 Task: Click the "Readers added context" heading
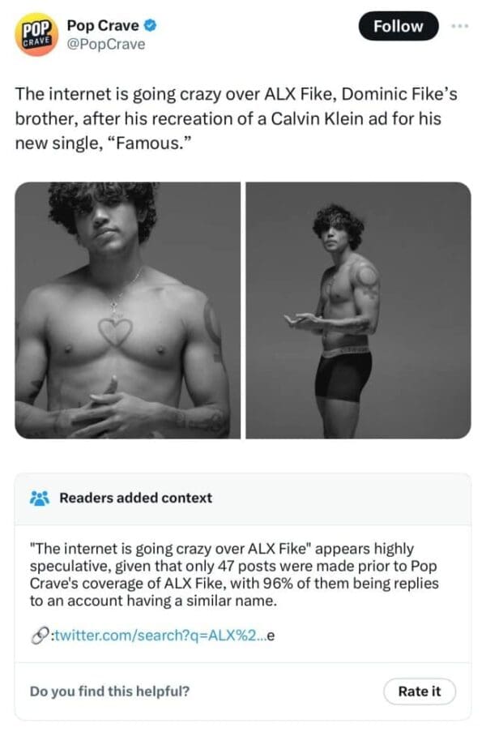135,498
